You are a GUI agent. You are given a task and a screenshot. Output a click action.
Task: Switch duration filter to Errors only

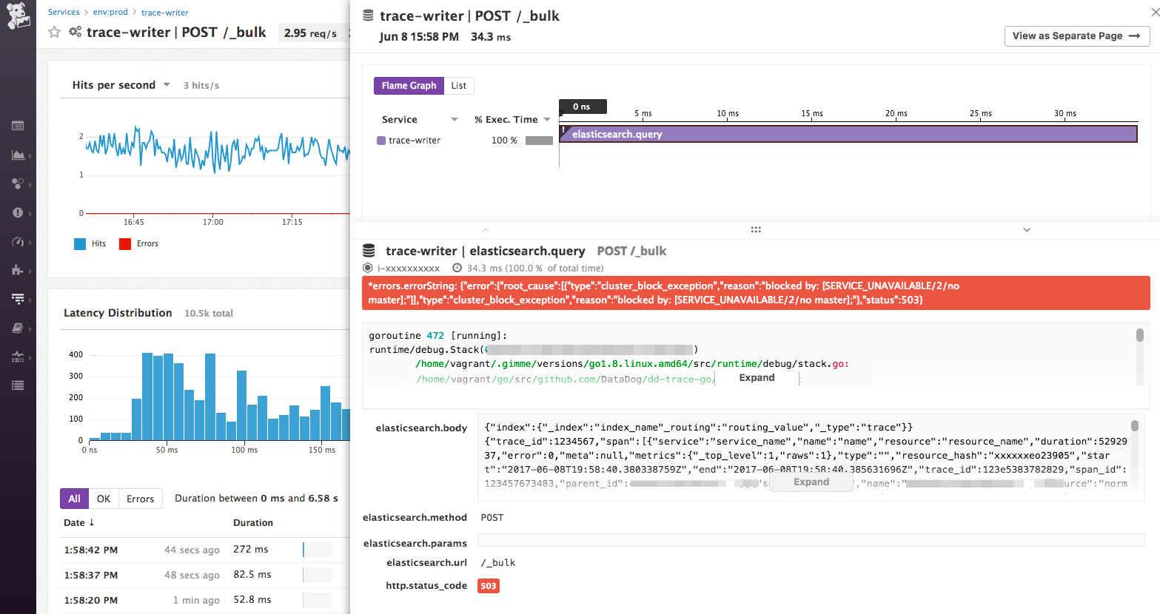[140, 498]
